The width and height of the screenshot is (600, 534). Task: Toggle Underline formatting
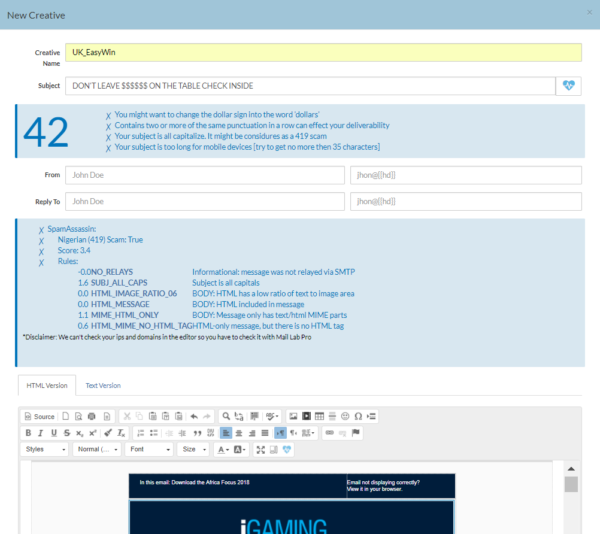pyautogui.click(x=54, y=433)
